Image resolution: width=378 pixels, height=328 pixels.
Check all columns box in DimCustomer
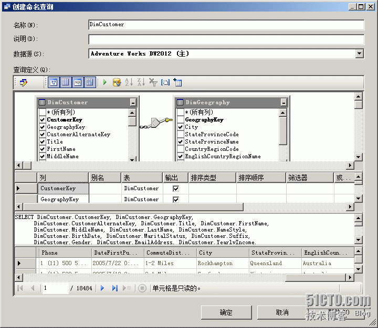(x=43, y=112)
